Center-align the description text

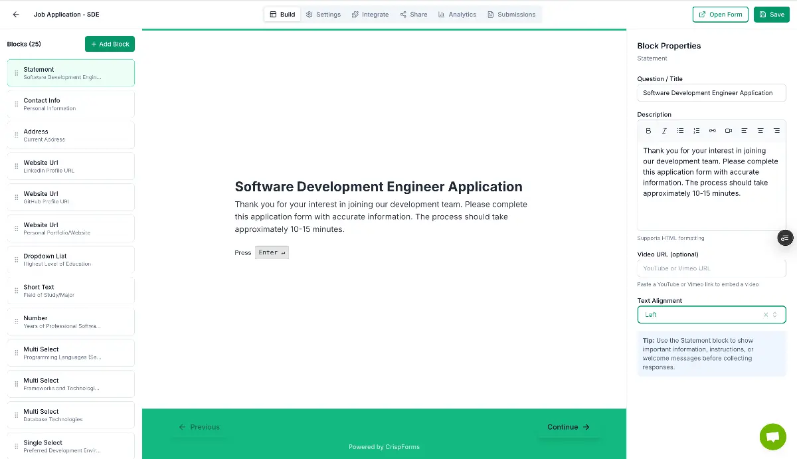pyautogui.click(x=760, y=131)
